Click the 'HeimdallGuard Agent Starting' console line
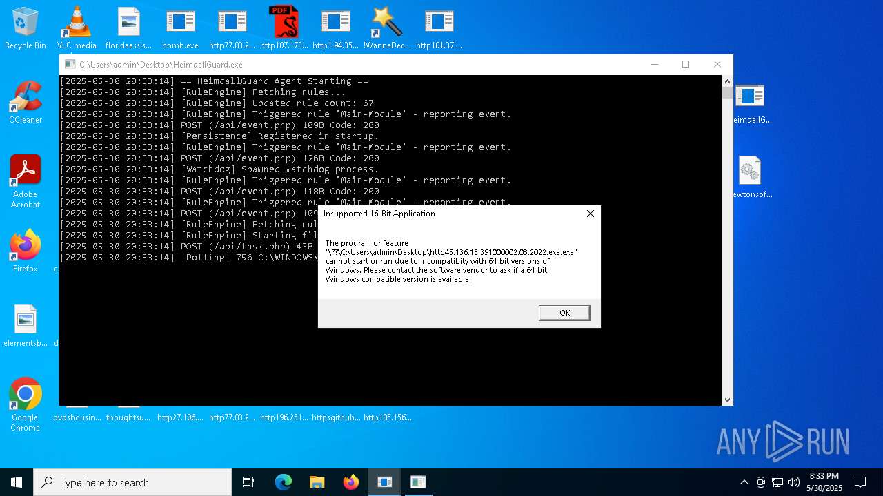The height and width of the screenshot is (496, 883). pyautogui.click(x=214, y=81)
